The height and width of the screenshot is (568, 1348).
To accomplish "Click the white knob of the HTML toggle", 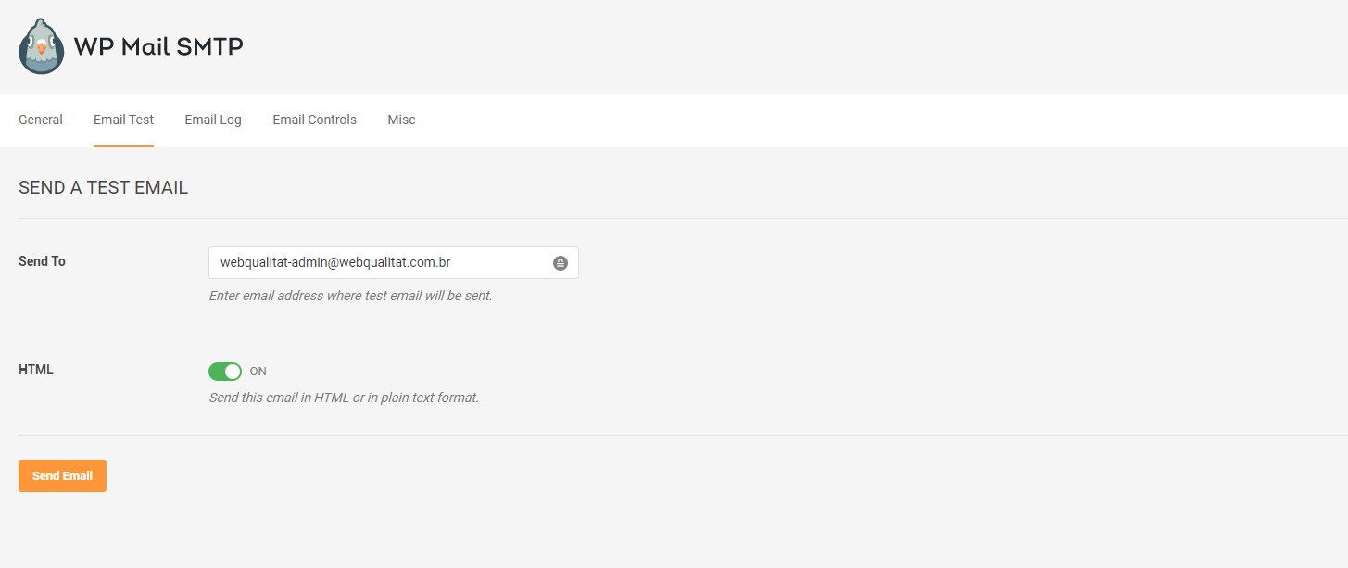I will (x=233, y=372).
